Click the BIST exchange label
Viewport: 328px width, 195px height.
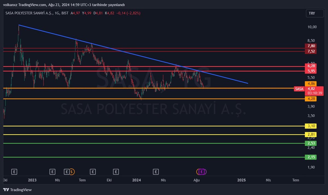(65, 13)
